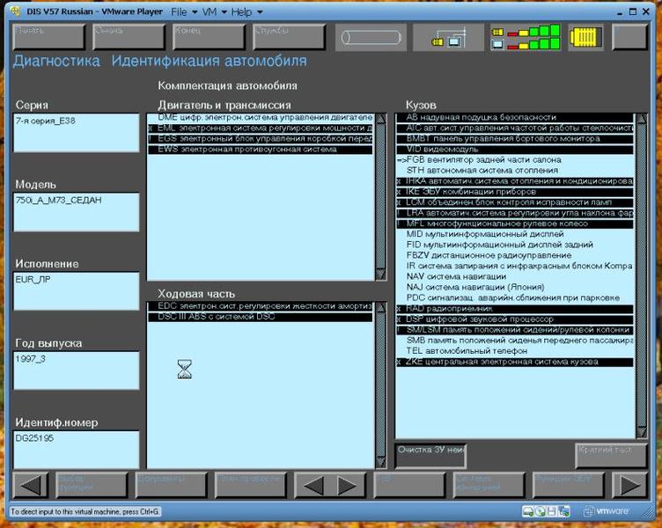Click the down arrow of the Кузов list scrollbar
This screenshot has width=662, height=528.
tap(642, 433)
